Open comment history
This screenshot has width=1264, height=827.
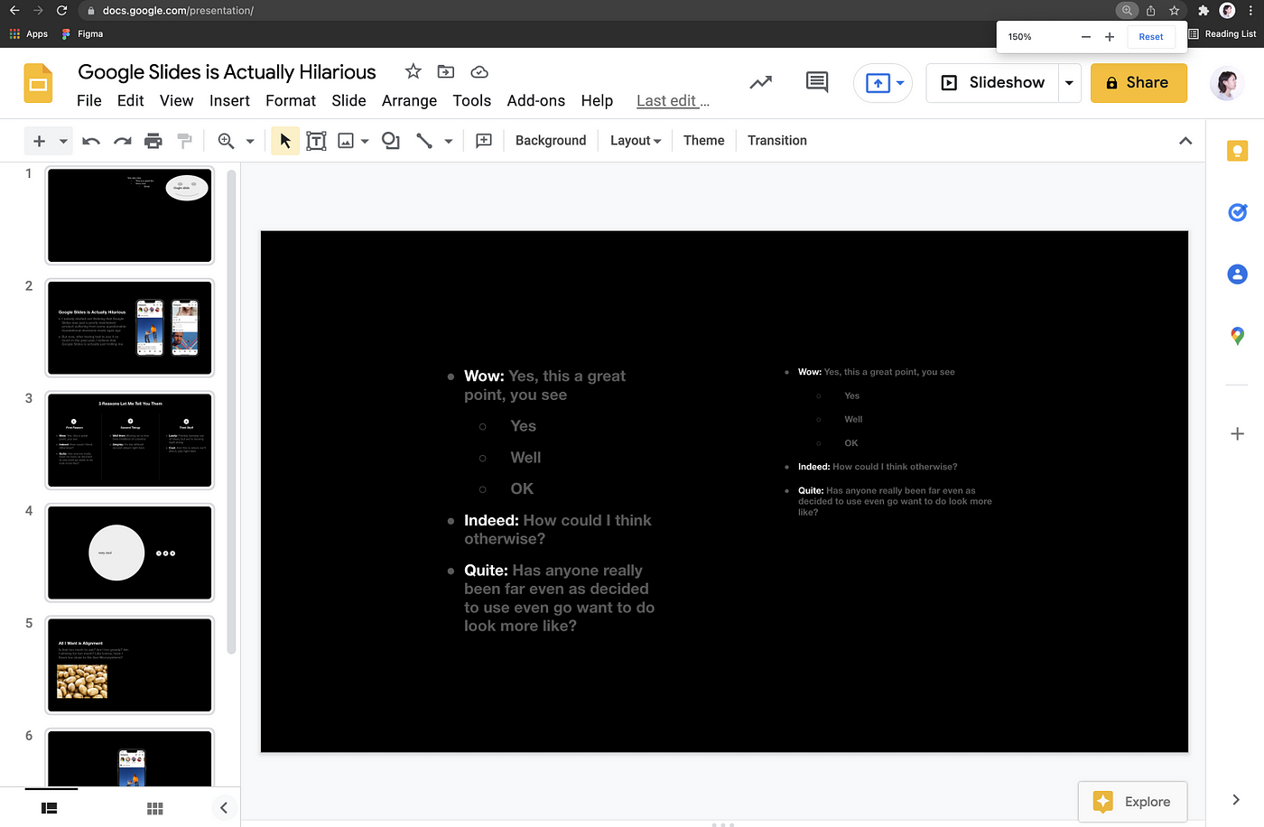[x=817, y=82]
